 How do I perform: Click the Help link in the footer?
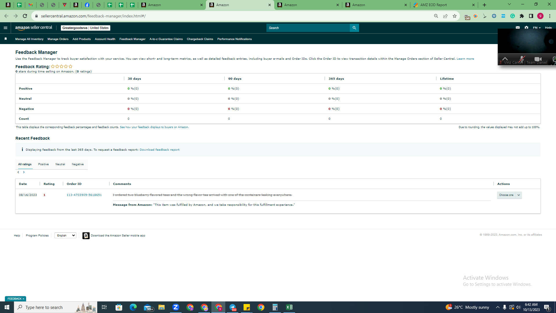tap(17, 236)
